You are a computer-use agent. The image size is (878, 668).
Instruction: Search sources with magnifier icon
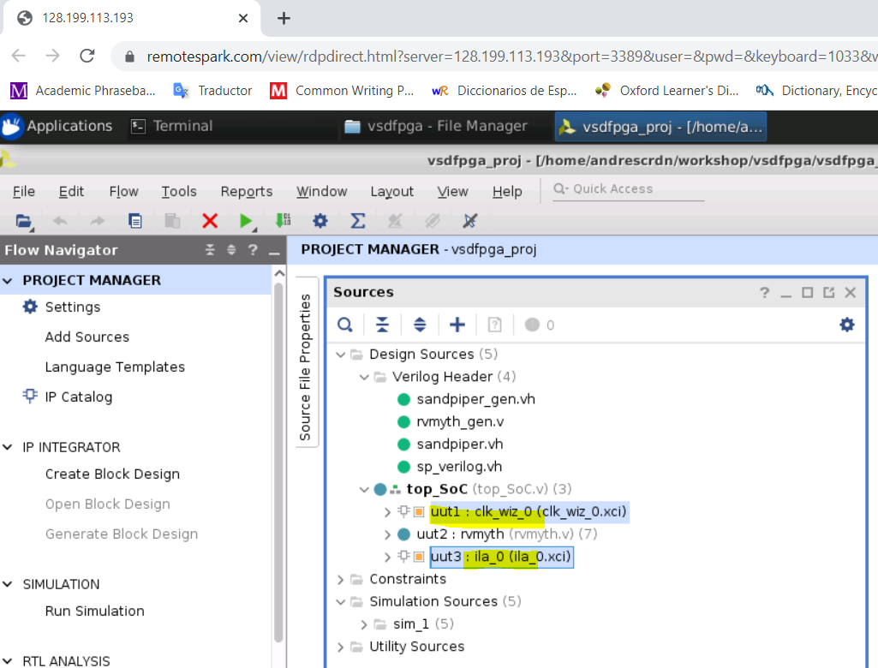345,325
